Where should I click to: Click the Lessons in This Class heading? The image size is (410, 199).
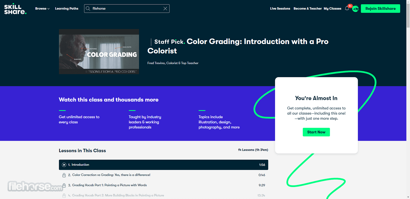tap(82, 151)
